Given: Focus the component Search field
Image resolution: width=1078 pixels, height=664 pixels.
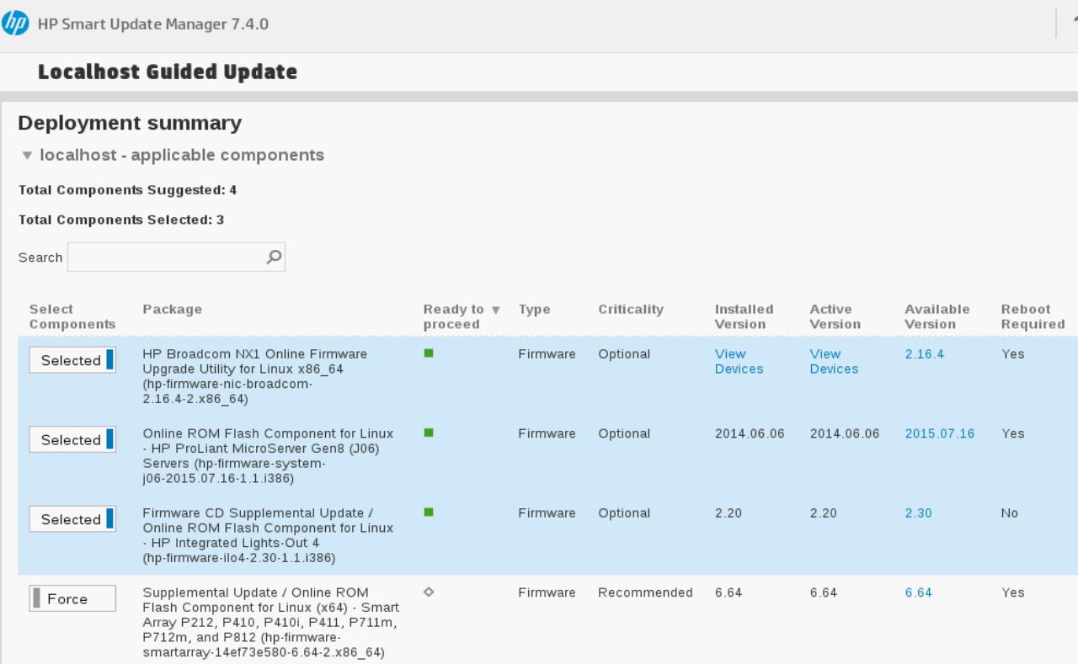Looking at the screenshot, I should [176, 257].
